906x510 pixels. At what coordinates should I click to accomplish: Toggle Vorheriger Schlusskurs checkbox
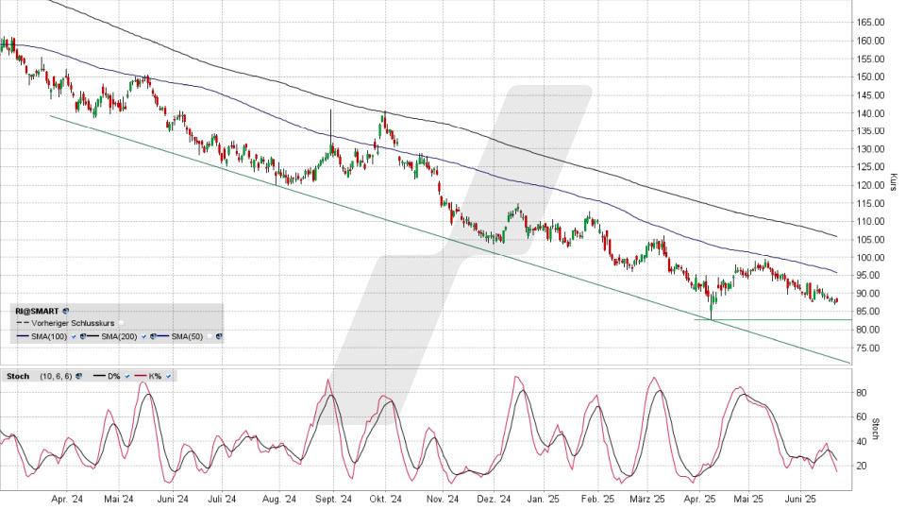coord(121,323)
